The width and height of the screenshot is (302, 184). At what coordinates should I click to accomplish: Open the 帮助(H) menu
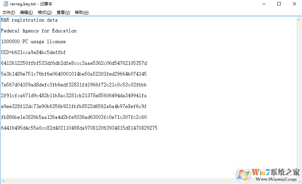tap(82, 12)
